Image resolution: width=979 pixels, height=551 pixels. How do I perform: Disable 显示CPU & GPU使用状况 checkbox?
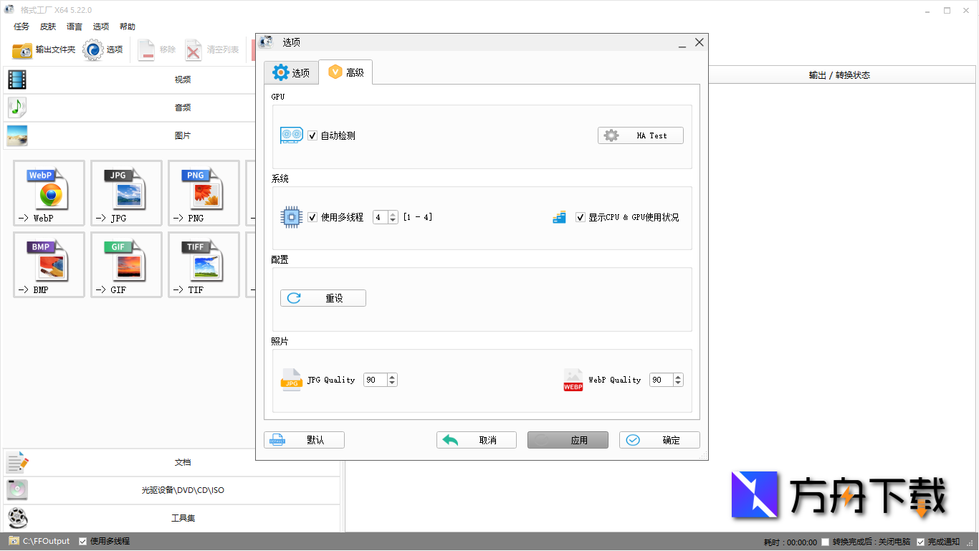pos(581,217)
